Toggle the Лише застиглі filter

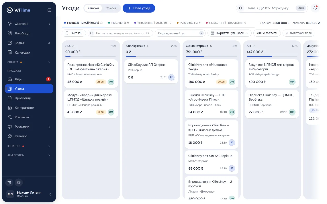click(x=267, y=33)
